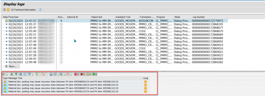
Task: Open long text for the 4503080603/10 message
Action: (145, 82)
